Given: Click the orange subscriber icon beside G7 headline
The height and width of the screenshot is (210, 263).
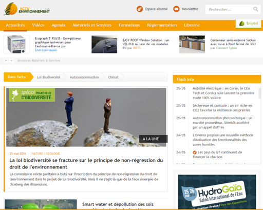Looking at the screenshot, I should pos(195,152).
